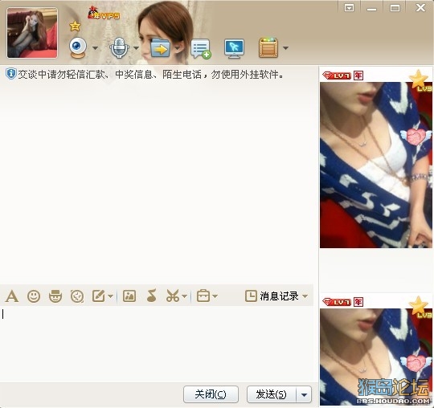
Task: Open the toolbox briefcase icon
Action: 203,296
